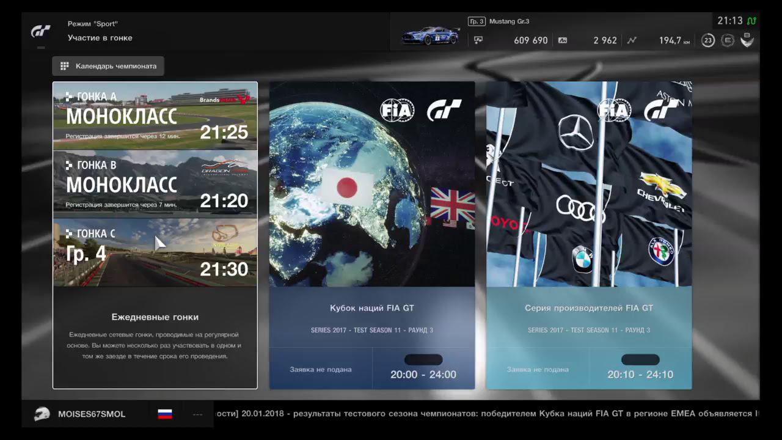Click the dark pill above 20:00 - 24:00
The width and height of the screenshot is (782, 440).
(x=423, y=359)
